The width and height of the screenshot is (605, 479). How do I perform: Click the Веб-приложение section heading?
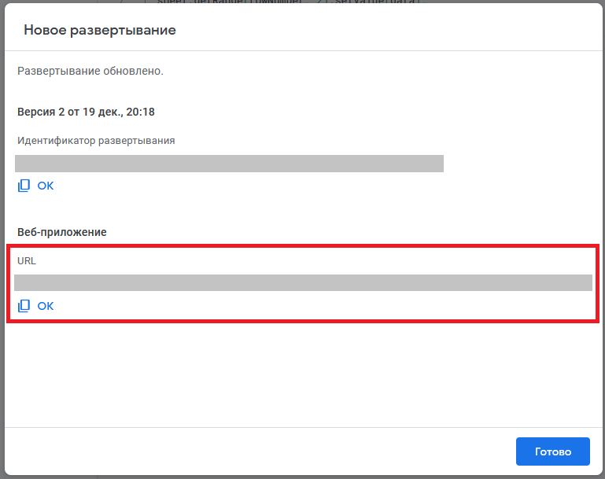click(x=62, y=232)
